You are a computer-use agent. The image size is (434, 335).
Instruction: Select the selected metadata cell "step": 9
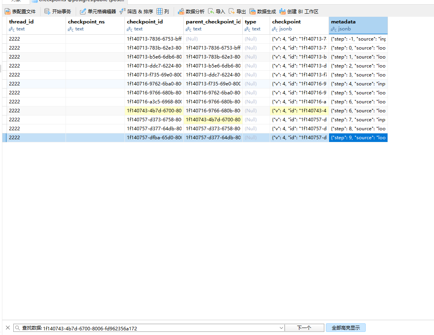(x=358, y=138)
